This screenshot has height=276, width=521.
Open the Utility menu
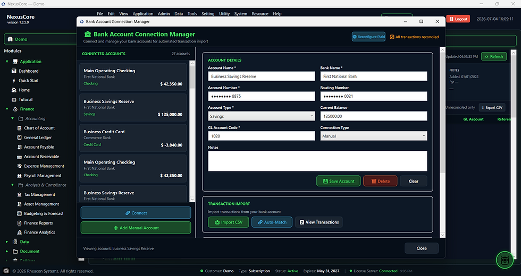[224, 14]
